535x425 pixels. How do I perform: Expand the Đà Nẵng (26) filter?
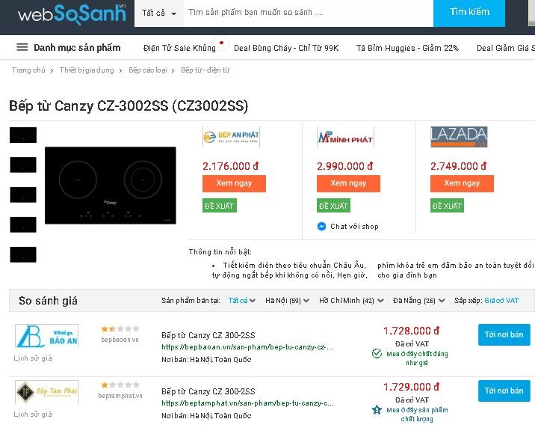(418, 300)
